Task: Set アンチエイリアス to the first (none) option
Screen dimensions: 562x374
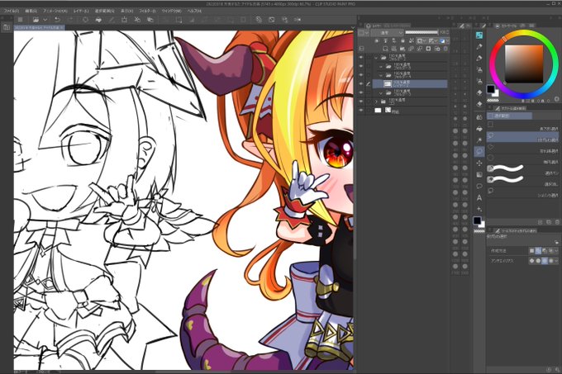Action: (532, 261)
